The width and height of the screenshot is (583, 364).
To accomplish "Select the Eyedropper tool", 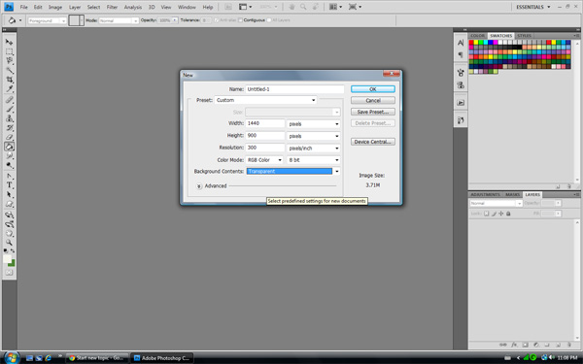I will coord(9,89).
